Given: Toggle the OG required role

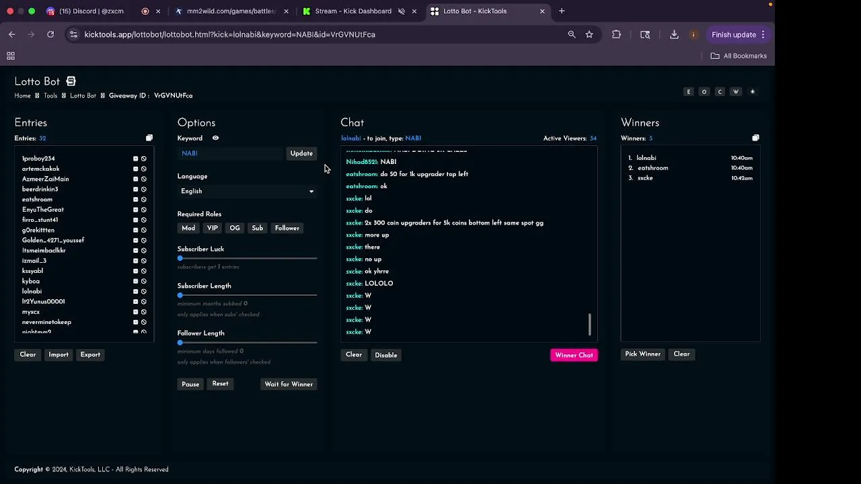Looking at the screenshot, I should coord(235,228).
